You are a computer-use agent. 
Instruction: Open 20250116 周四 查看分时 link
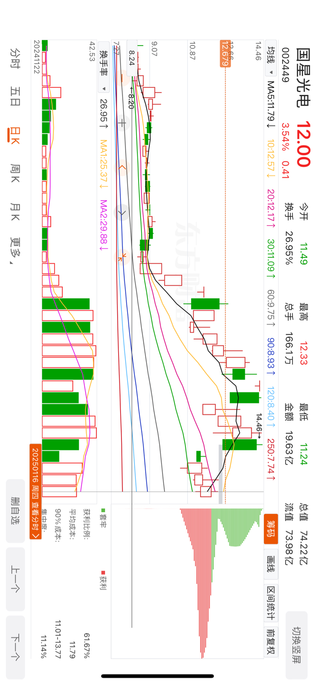coord(36,492)
